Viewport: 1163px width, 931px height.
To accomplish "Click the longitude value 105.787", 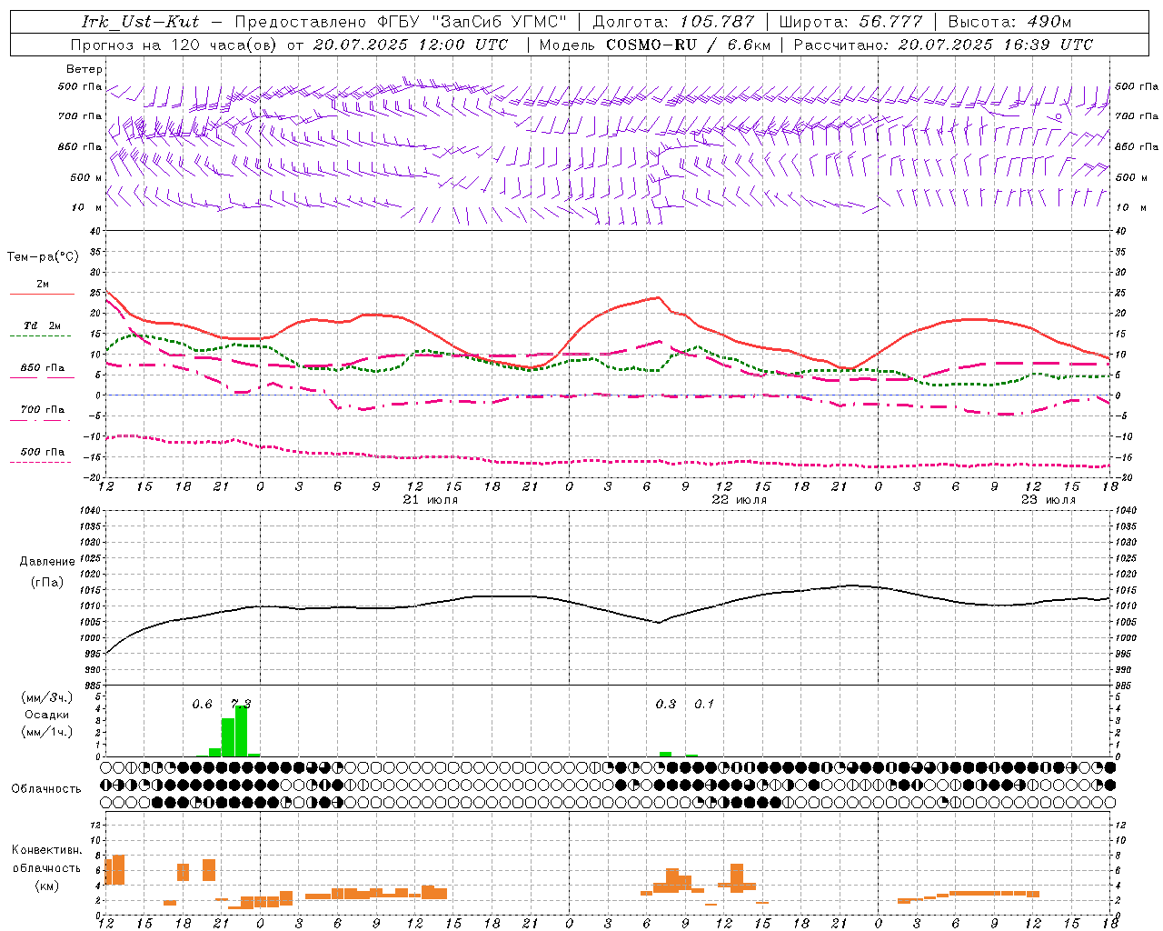I will tap(717, 22).
